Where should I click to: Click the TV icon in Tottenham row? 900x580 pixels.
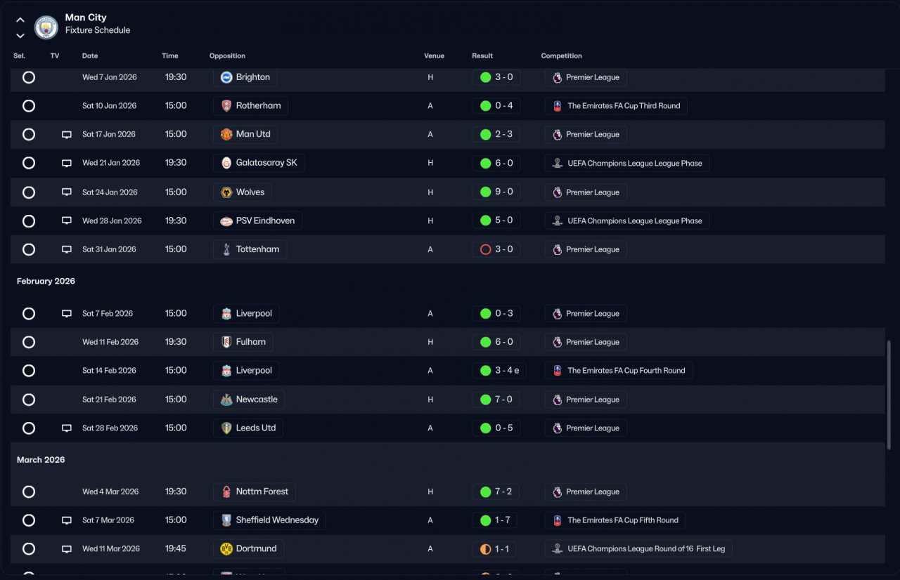pyautogui.click(x=67, y=249)
